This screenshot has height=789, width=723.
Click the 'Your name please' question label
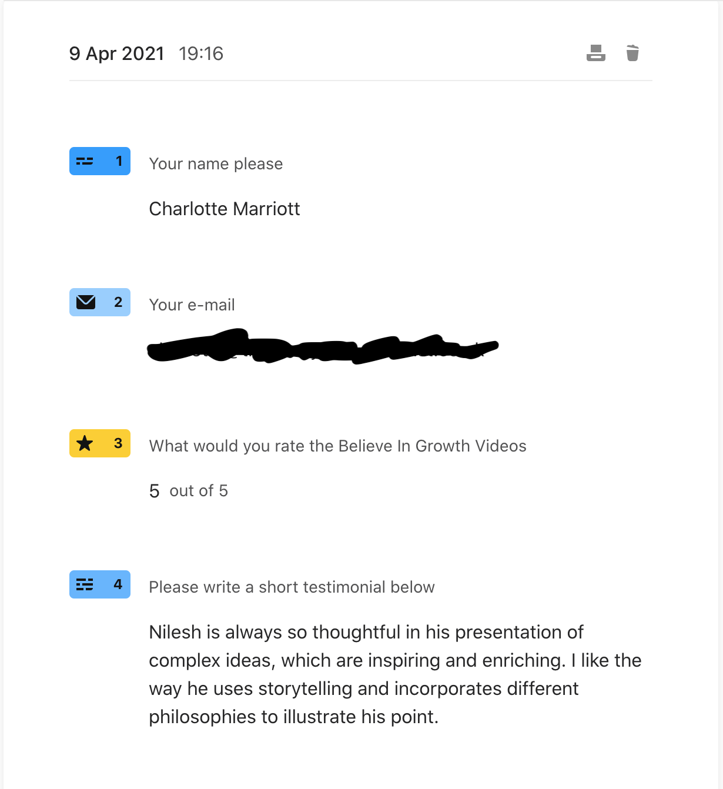pos(216,163)
